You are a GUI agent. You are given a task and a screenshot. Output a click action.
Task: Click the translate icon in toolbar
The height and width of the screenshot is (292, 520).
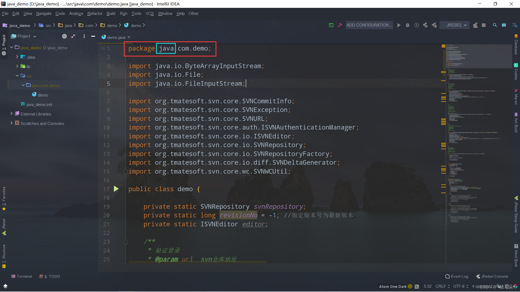(515, 25)
